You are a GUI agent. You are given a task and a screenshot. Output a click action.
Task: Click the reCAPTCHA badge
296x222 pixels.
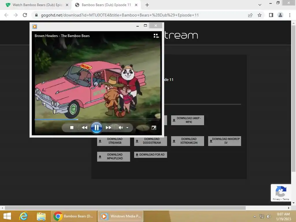click(x=281, y=193)
